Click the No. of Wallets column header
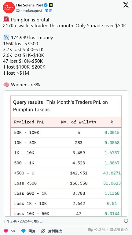 coord(79,122)
